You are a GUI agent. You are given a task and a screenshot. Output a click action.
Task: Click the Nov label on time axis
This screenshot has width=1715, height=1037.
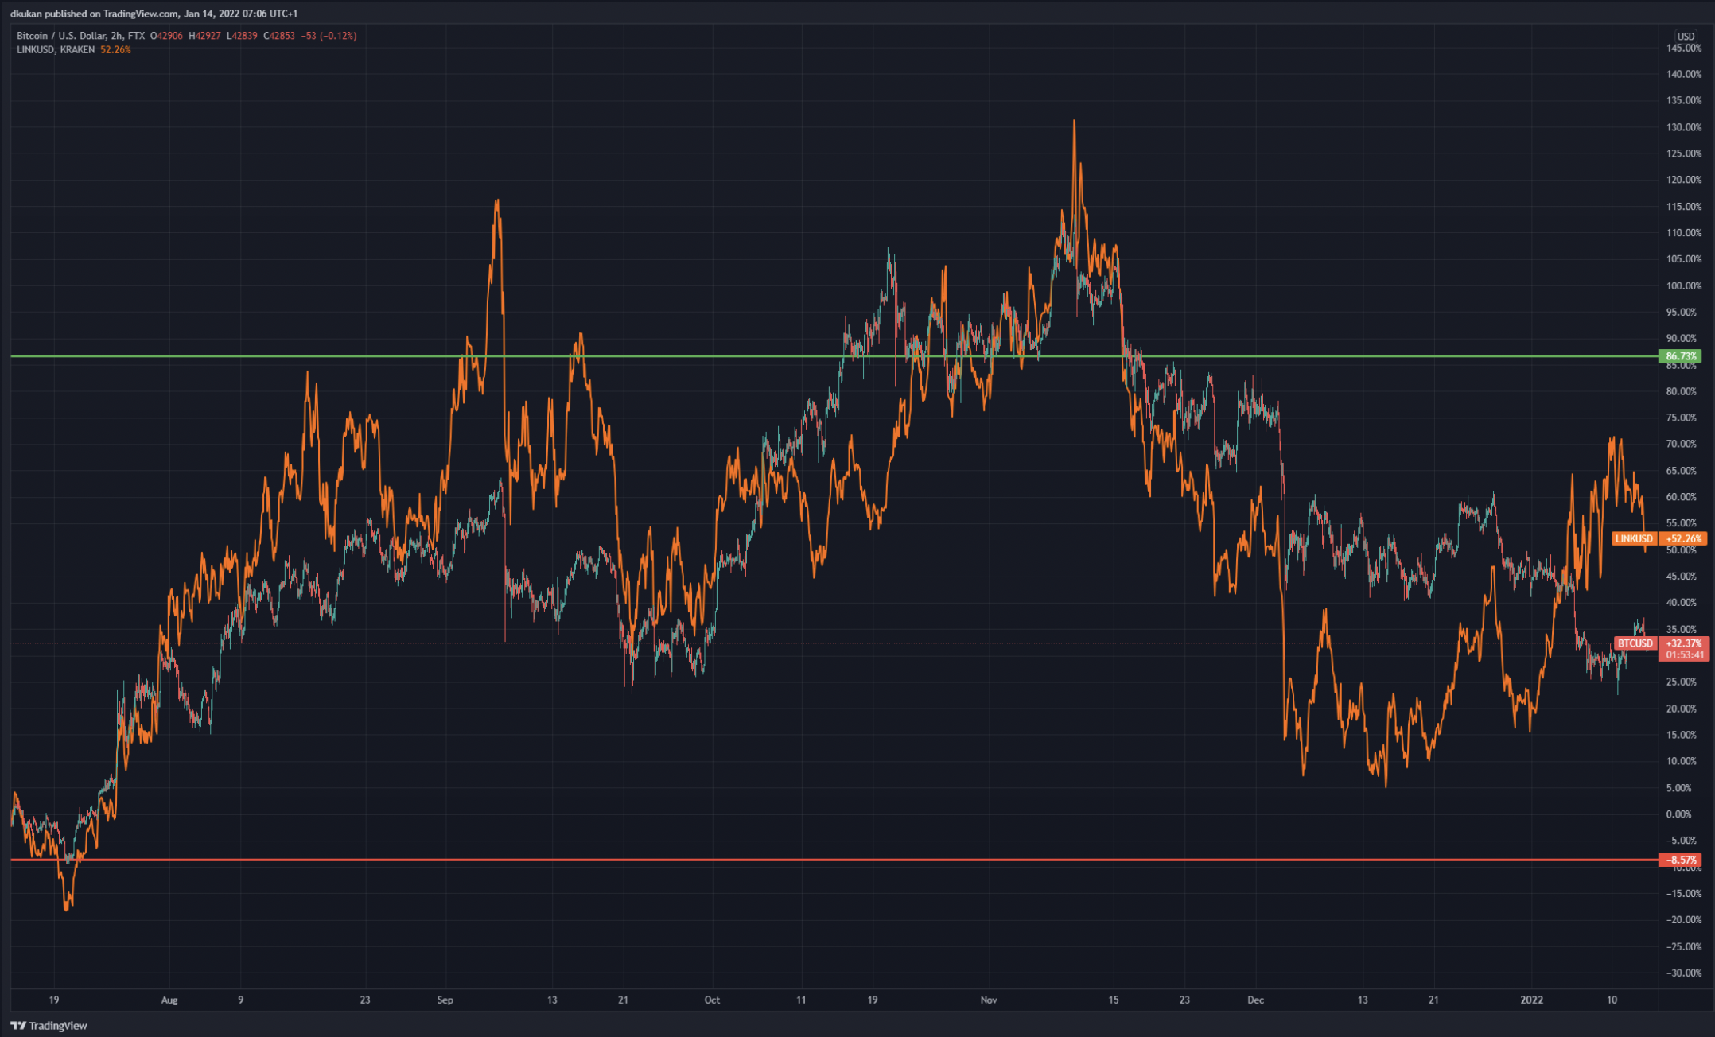[988, 1000]
